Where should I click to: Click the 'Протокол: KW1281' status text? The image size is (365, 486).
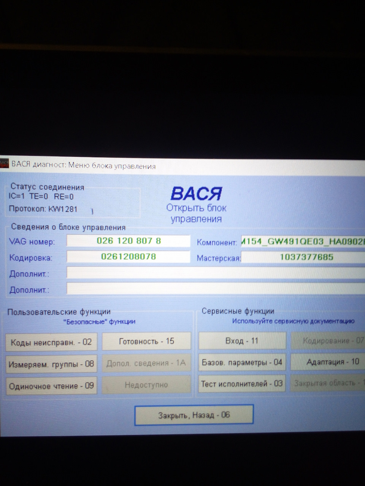pyautogui.click(x=43, y=209)
